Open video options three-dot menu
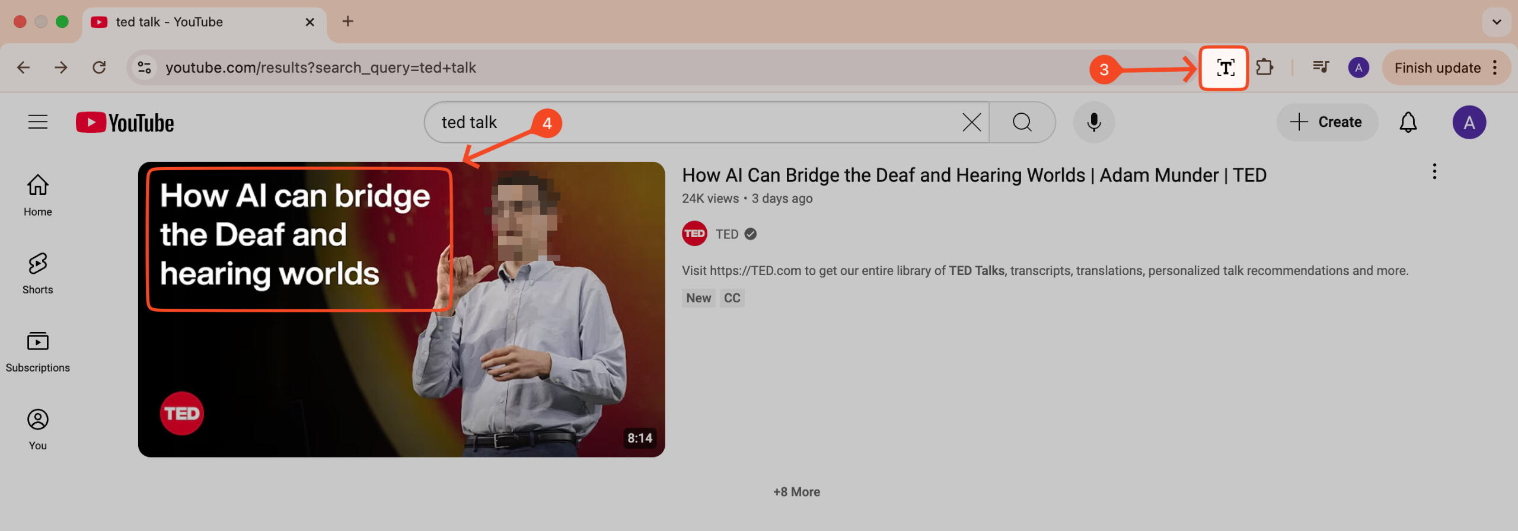 (1434, 172)
